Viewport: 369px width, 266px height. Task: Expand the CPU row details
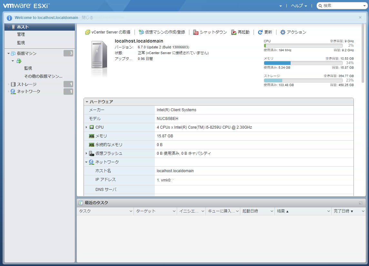click(x=86, y=127)
